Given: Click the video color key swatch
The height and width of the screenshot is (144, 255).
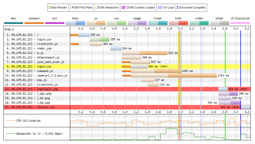Looking at the screenshot, I should pos(199,23).
